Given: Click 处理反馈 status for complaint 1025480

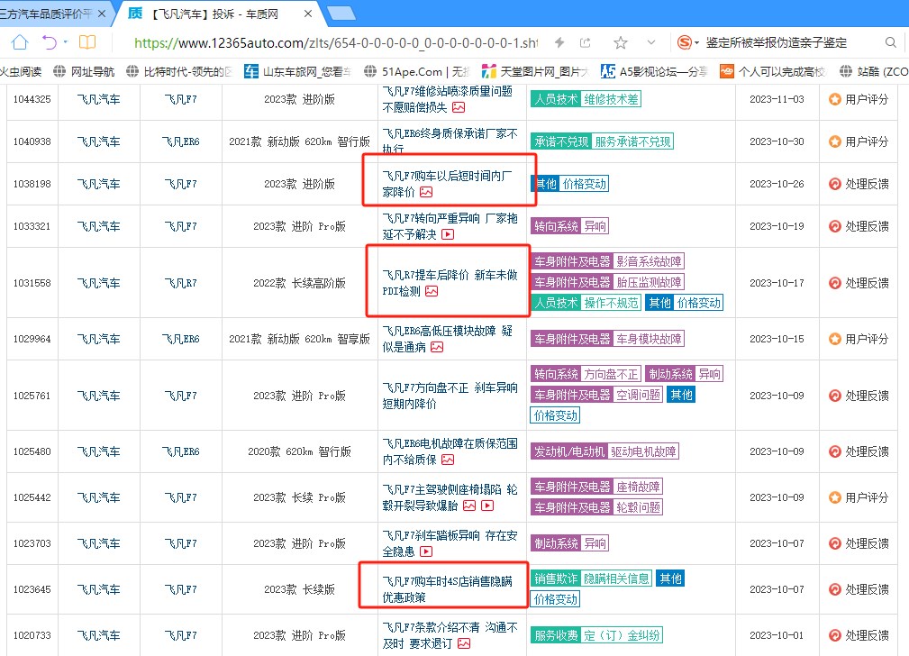Looking at the screenshot, I should click(x=858, y=451).
